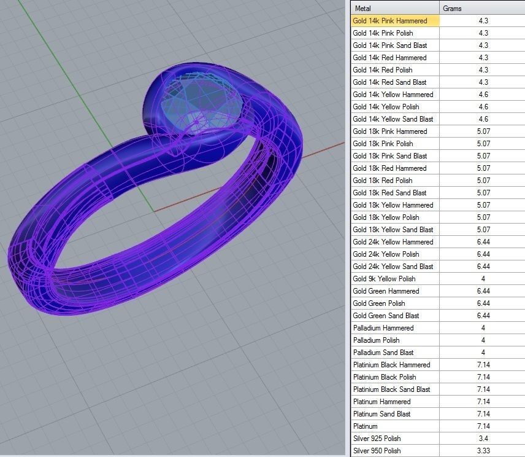Select the Gold 24k Yellow Sand Blast row
Viewport: 525px width, 457px height.
point(438,267)
